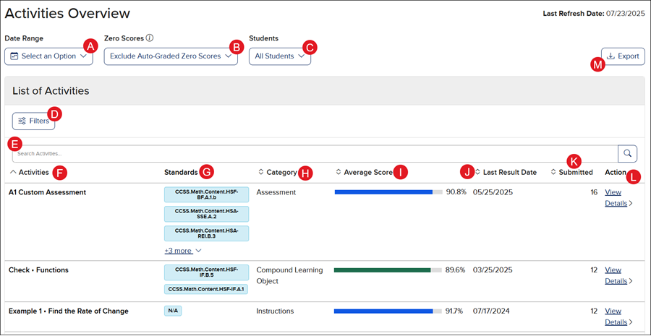Open the Exclude Auto-Graded Zero Scores dropdown

(170, 56)
